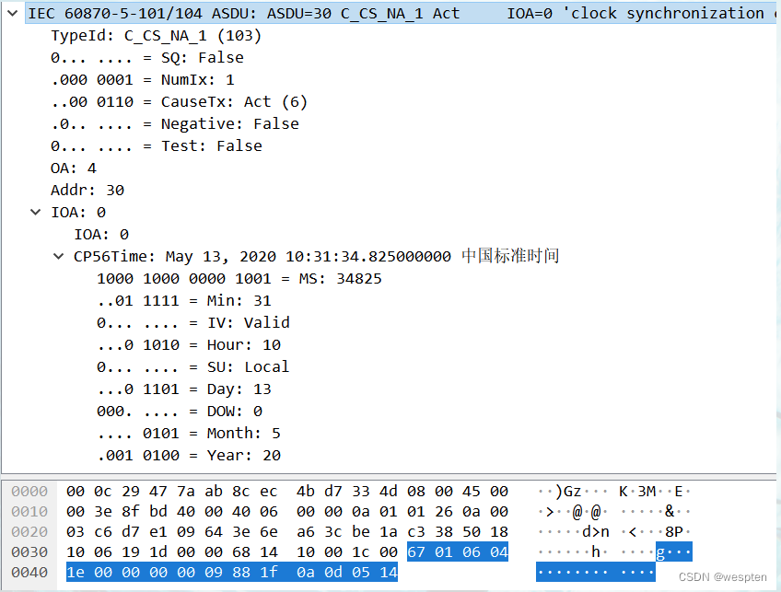The width and height of the screenshot is (781, 592).
Task: Click hex byte c6 in row 0020
Action: [x=103, y=532]
